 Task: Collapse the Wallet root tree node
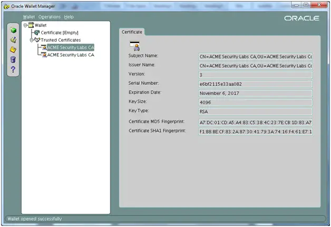(25, 25)
